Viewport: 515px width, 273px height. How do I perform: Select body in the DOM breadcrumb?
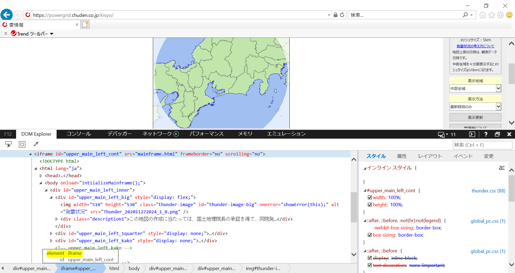point(134,268)
